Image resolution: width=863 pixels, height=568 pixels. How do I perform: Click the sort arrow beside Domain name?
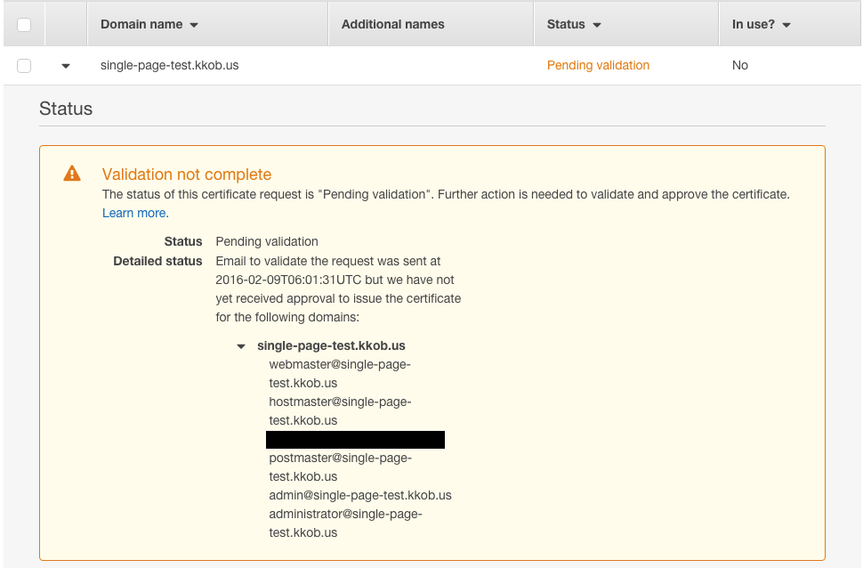tap(195, 25)
